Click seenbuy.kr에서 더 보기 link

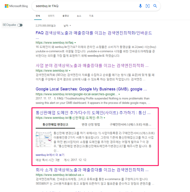tap(50, 155)
